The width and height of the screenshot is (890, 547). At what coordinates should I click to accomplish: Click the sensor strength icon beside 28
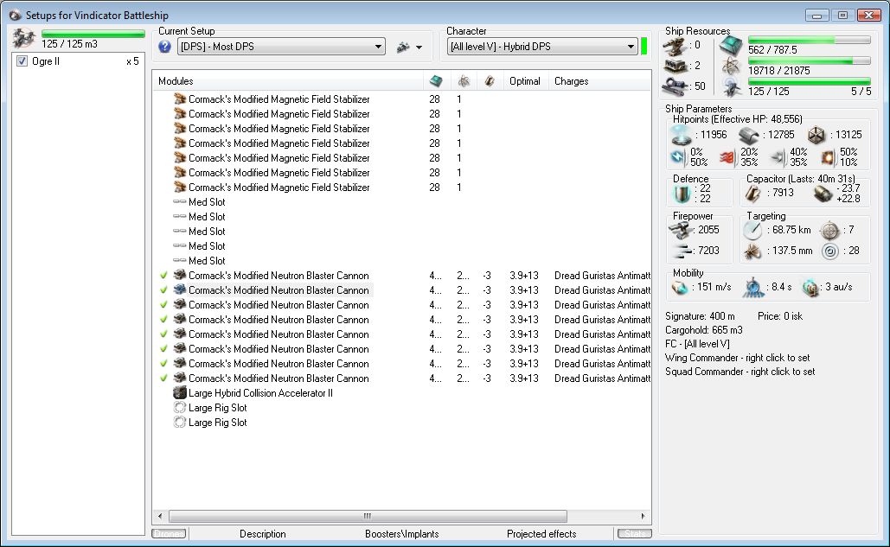coord(829,251)
